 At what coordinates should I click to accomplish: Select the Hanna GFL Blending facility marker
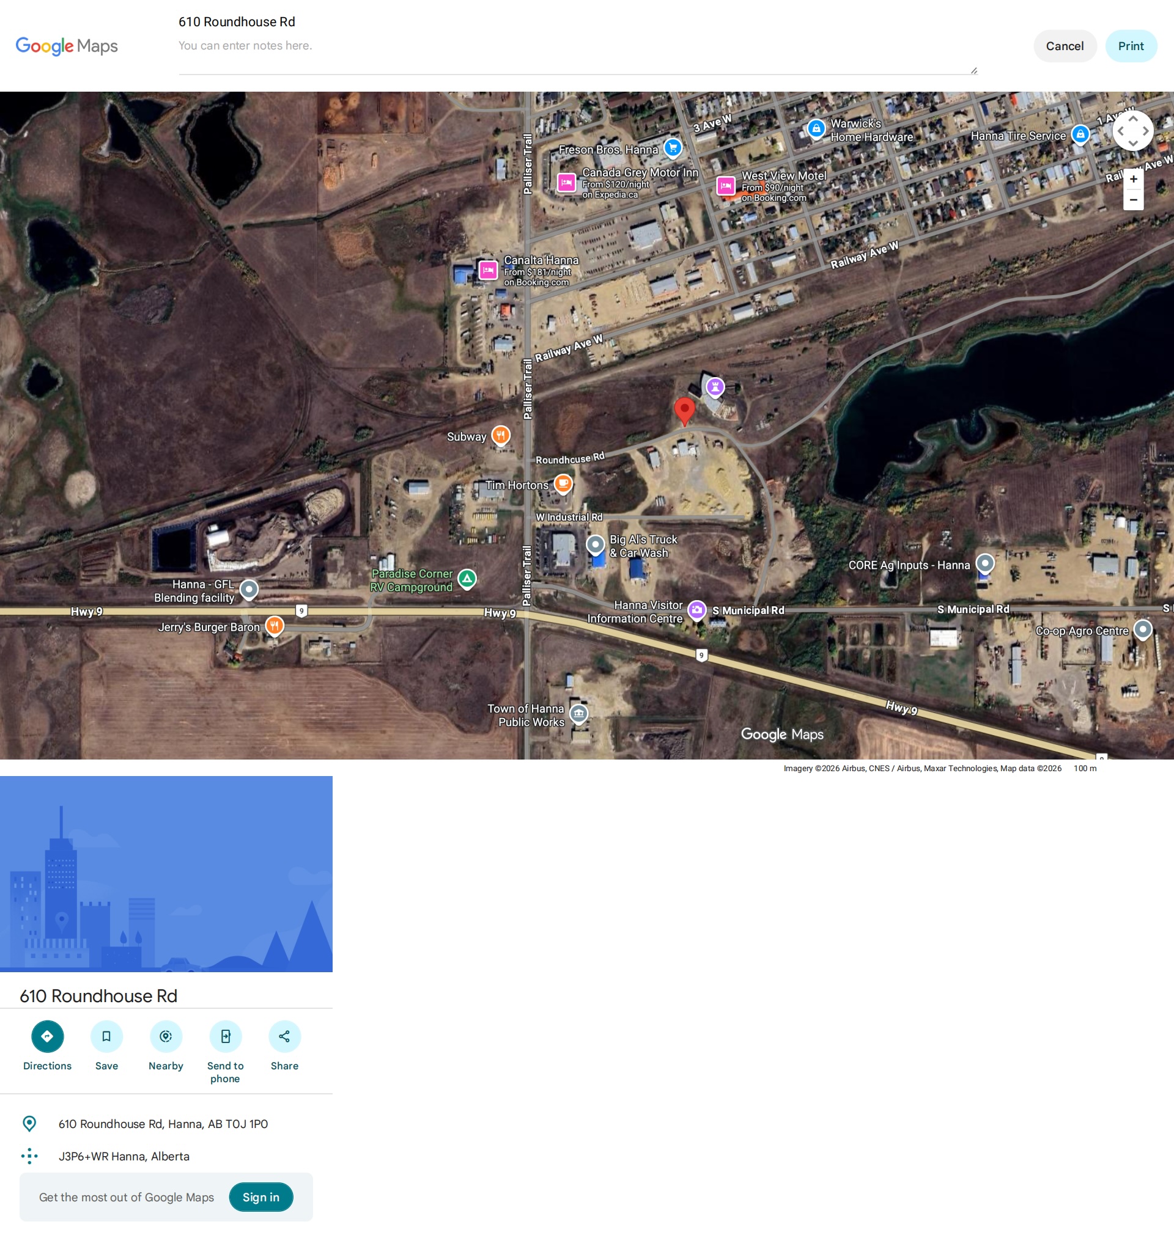point(249,590)
